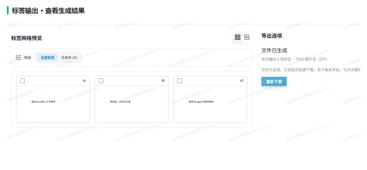
Task: Click the #1 label number
Action: (x=84, y=81)
